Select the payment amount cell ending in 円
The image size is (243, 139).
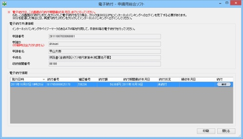pos(109,84)
